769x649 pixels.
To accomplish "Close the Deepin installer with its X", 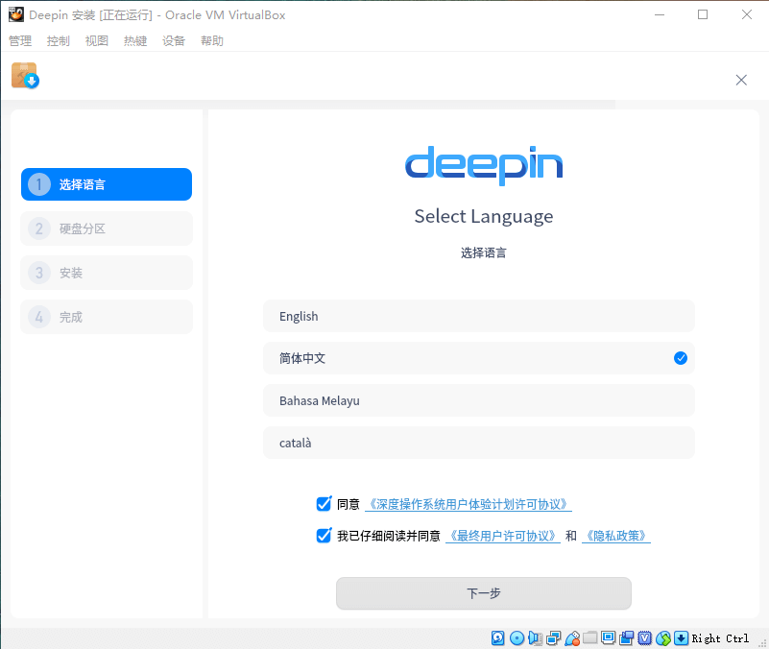I will click(x=741, y=80).
